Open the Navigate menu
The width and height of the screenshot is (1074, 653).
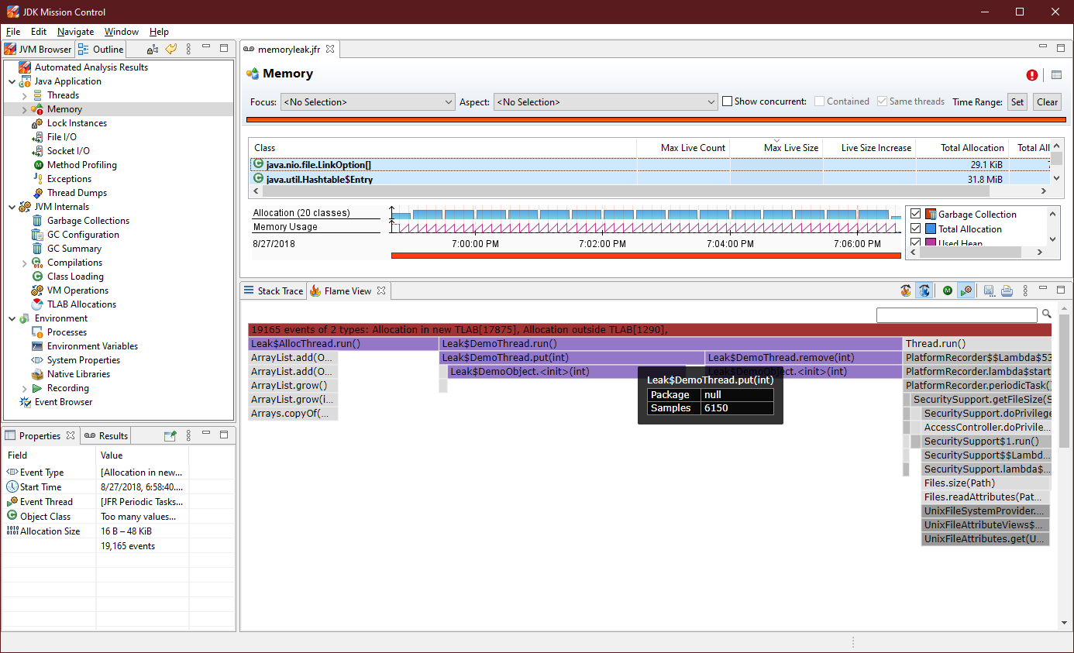75,32
